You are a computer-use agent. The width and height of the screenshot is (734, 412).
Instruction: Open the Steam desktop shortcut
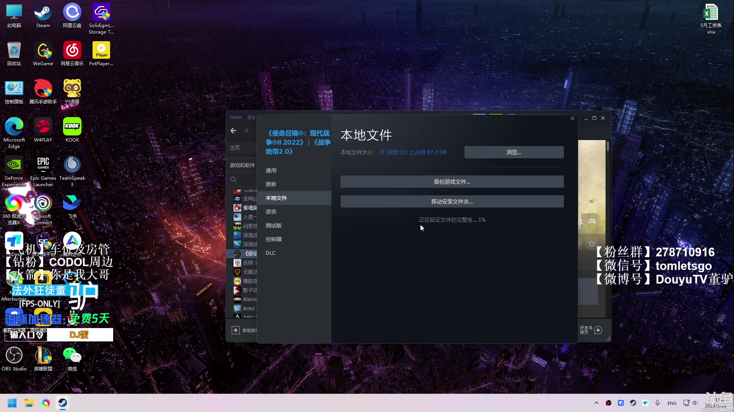click(43, 16)
